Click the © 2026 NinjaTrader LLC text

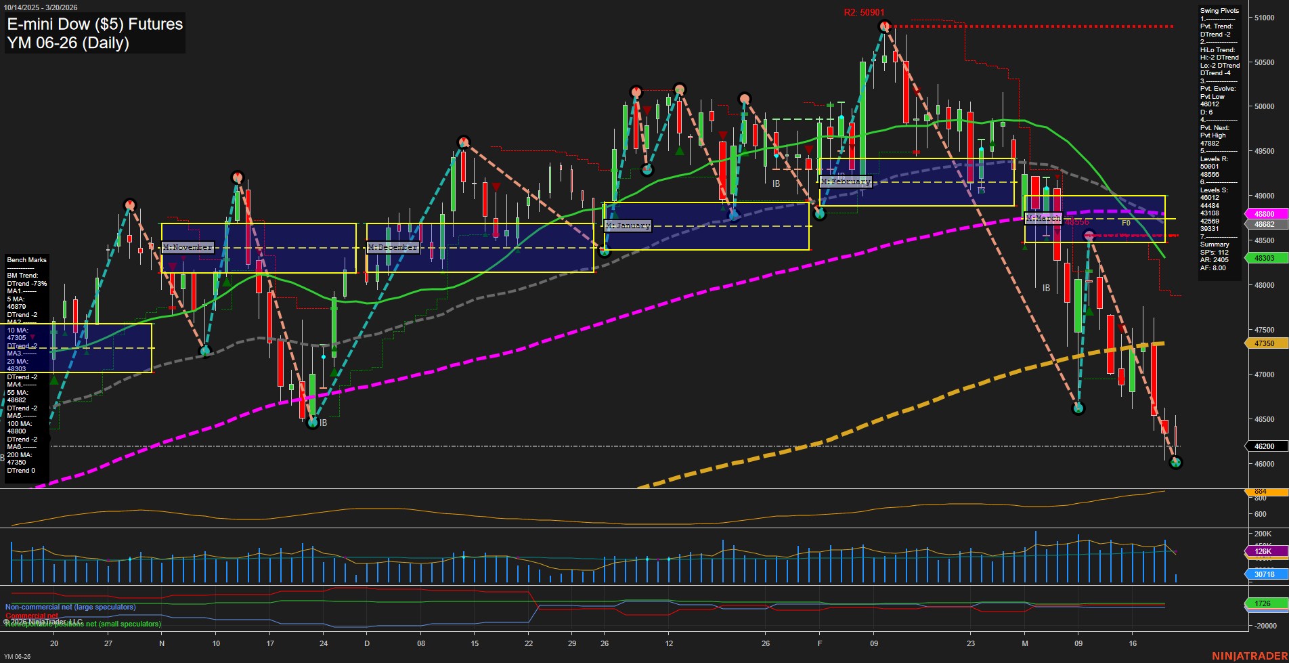tap(43, 621)
